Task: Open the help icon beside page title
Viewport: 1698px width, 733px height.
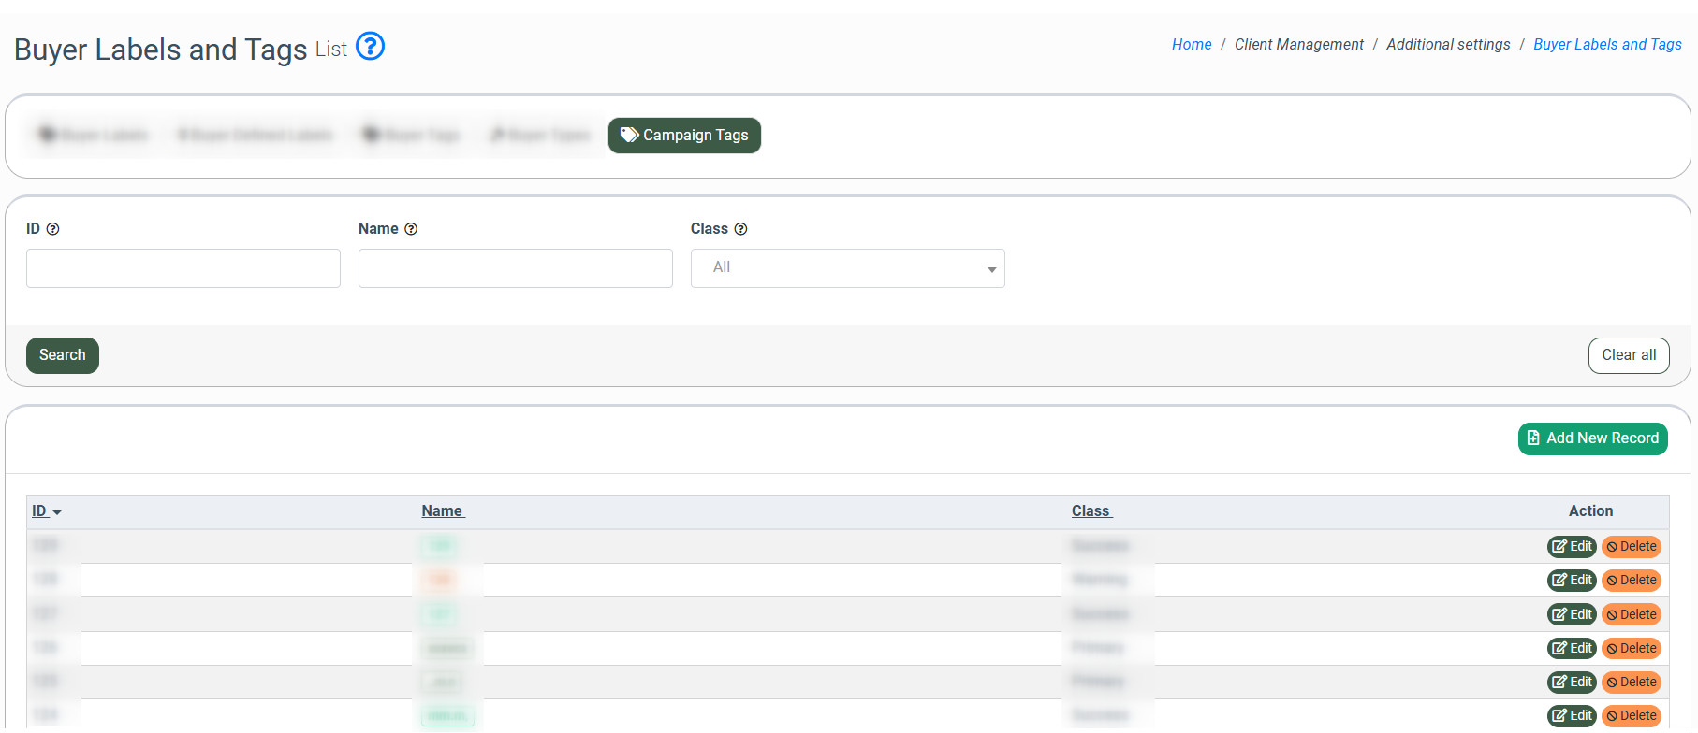Action: (x=371, y=46)
